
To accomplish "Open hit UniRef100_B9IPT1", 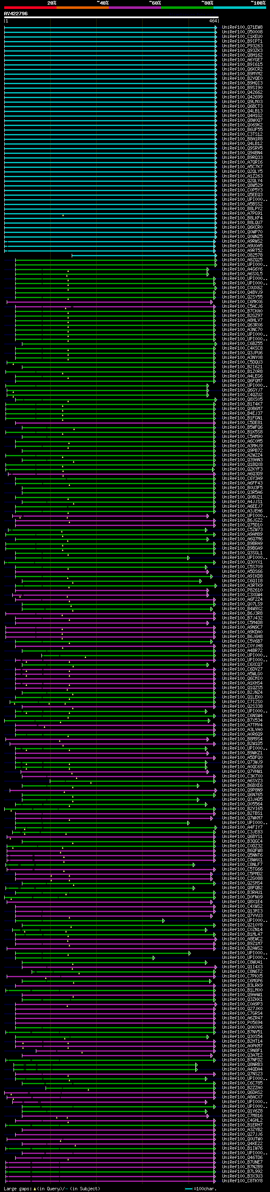I will 242,41.
